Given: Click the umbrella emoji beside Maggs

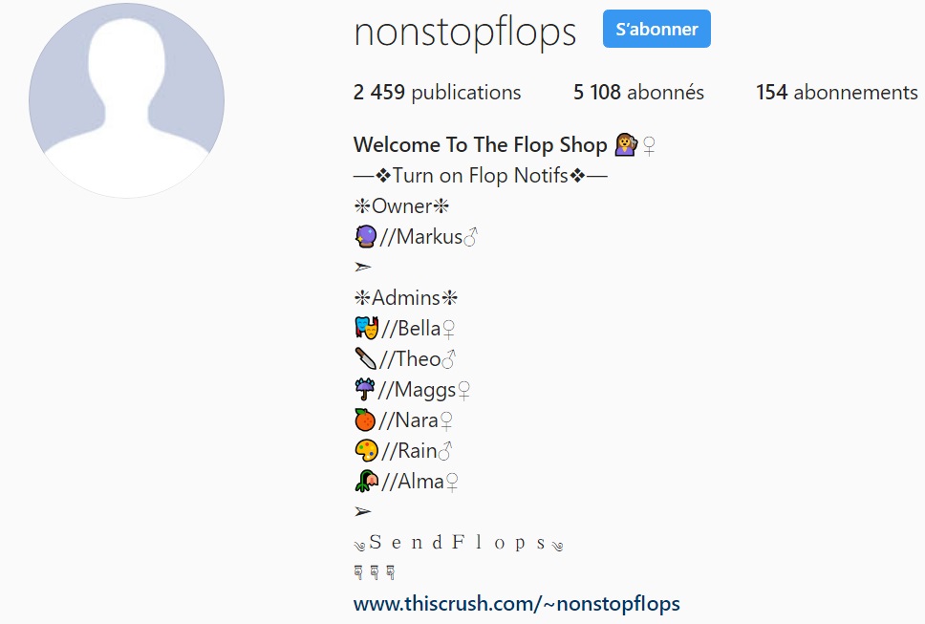Looking at the screenshot, I should [x=365, y=389].
